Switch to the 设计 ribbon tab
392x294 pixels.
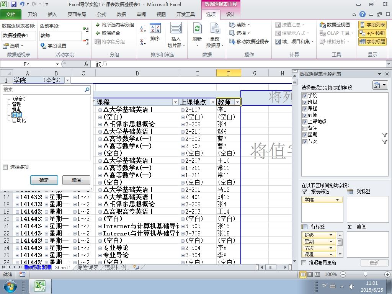pyautogui.click(x=230, y=15)
